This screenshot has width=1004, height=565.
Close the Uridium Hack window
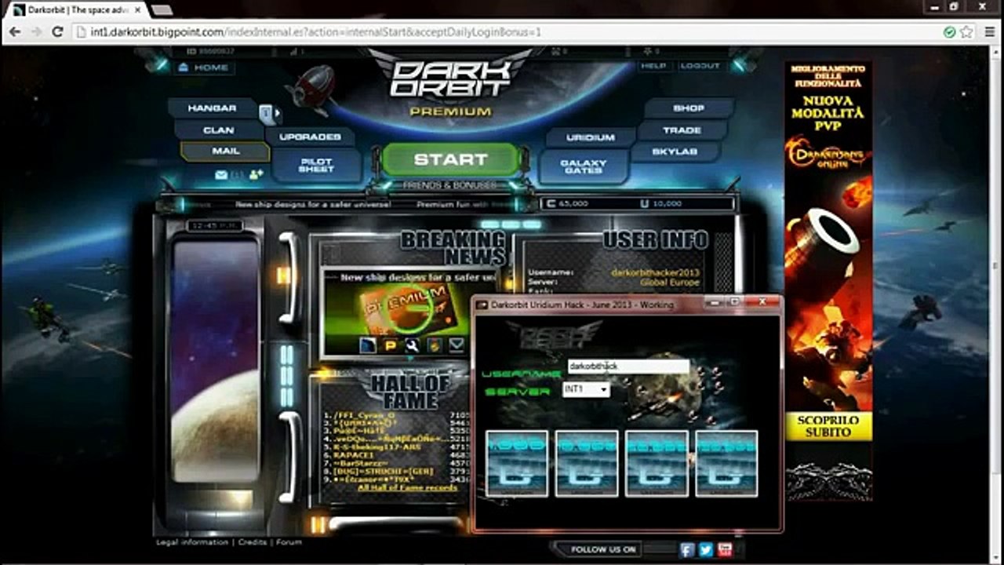(x=761, y=302)
